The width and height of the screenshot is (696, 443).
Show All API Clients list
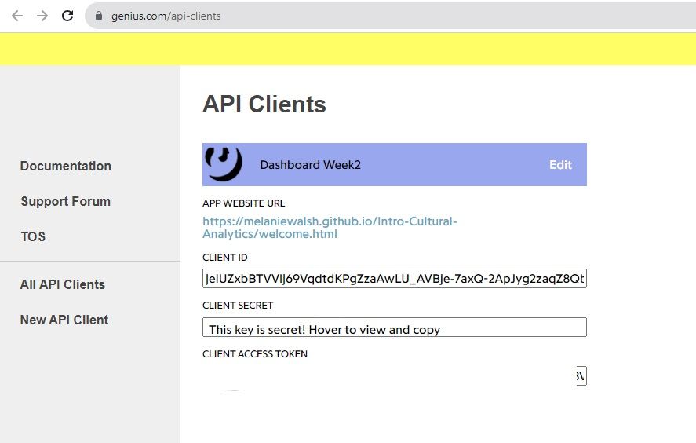pyautogui.click(x=63, y=284)
